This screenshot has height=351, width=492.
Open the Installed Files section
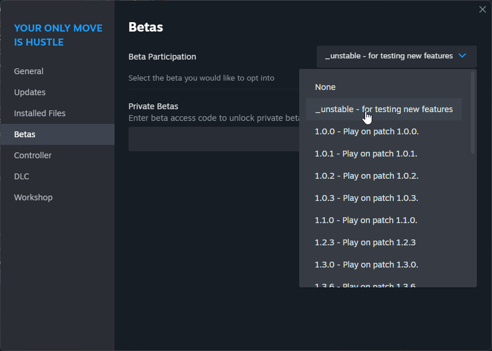coord(57,113)
